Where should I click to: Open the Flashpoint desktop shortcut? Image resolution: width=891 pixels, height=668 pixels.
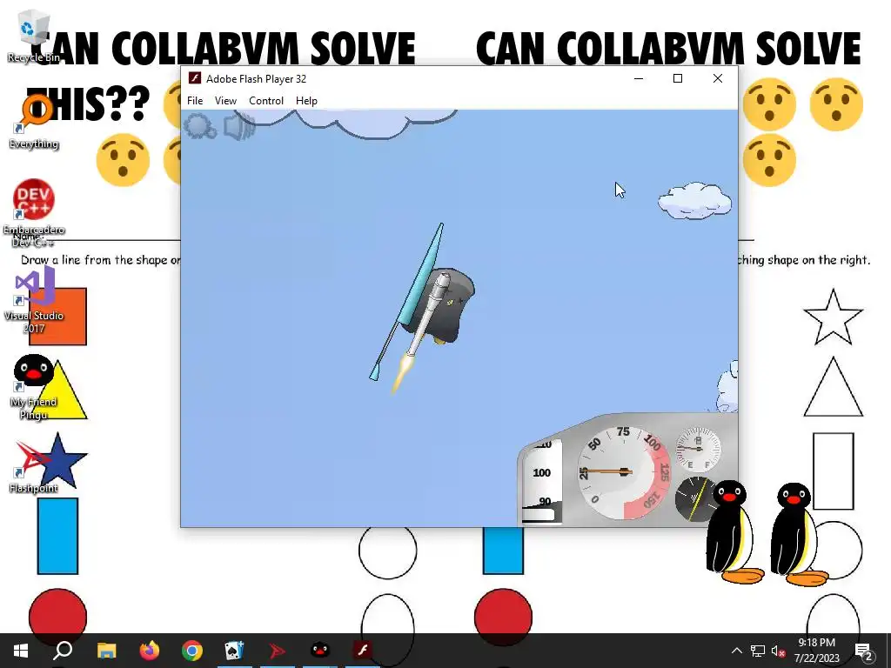[x=34, y=466]
